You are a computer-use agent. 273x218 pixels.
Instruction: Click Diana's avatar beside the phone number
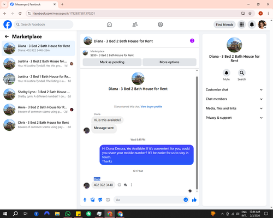coord(86,185)
